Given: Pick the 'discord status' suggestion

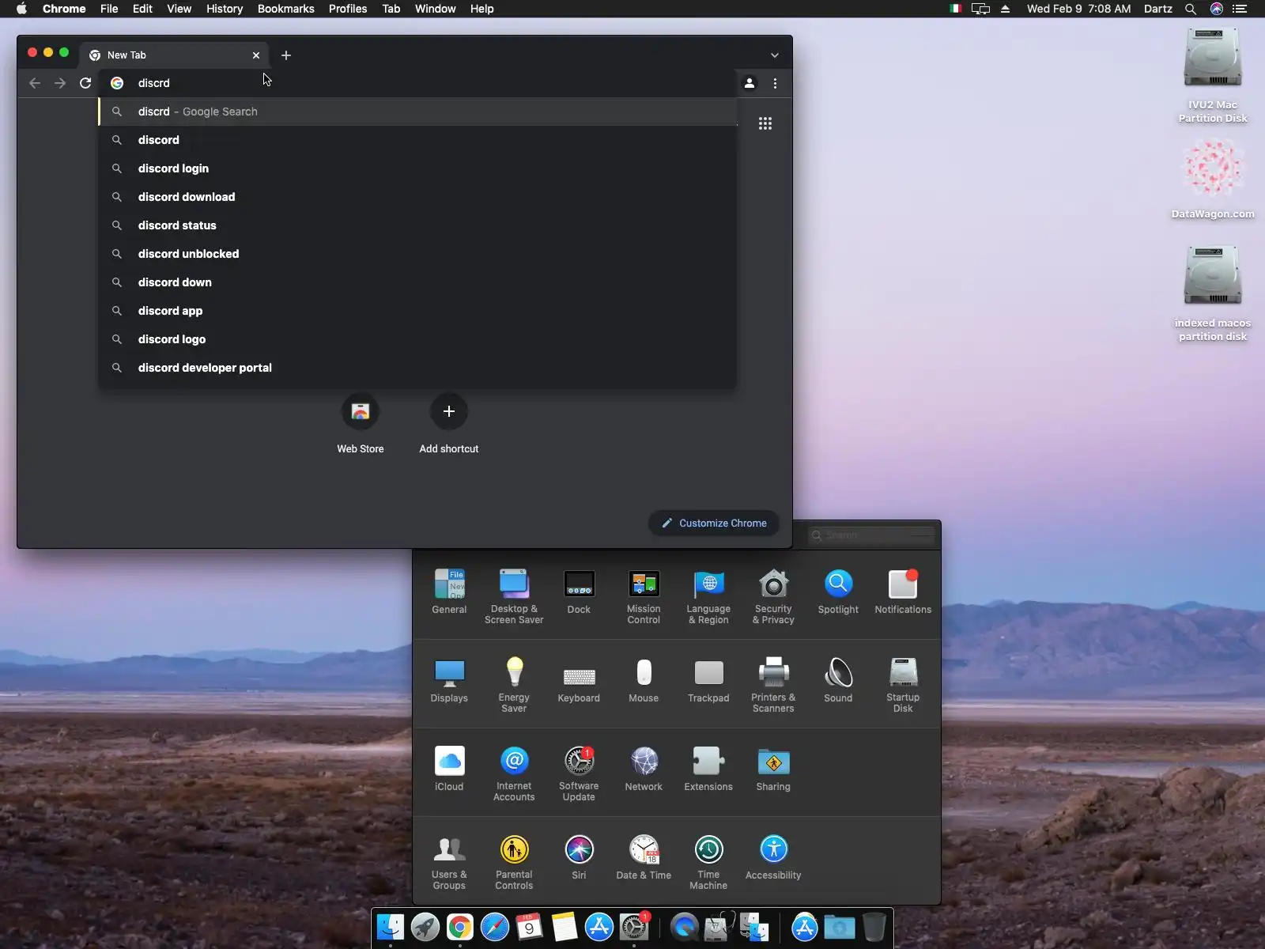Looking at the screenshot, I should (x=417, y=225).
